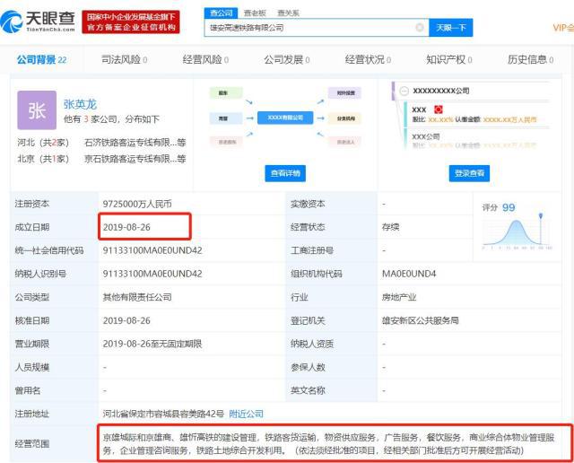Click 登录查看 button under equity structure
The width and height of the screenshot is (574, 463).
pyautogui.click(x=469, y=173)
